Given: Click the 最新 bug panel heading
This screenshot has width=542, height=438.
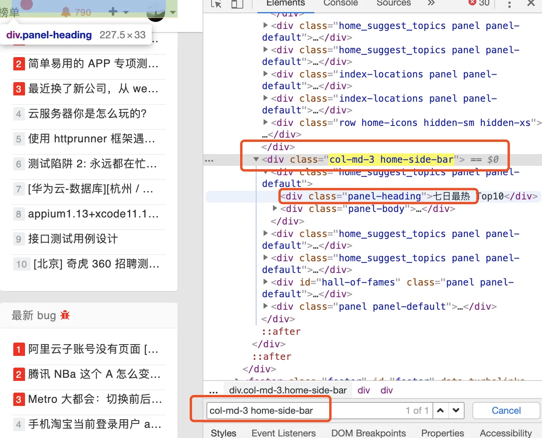Looking at the screenshot, I should point(89,315).
